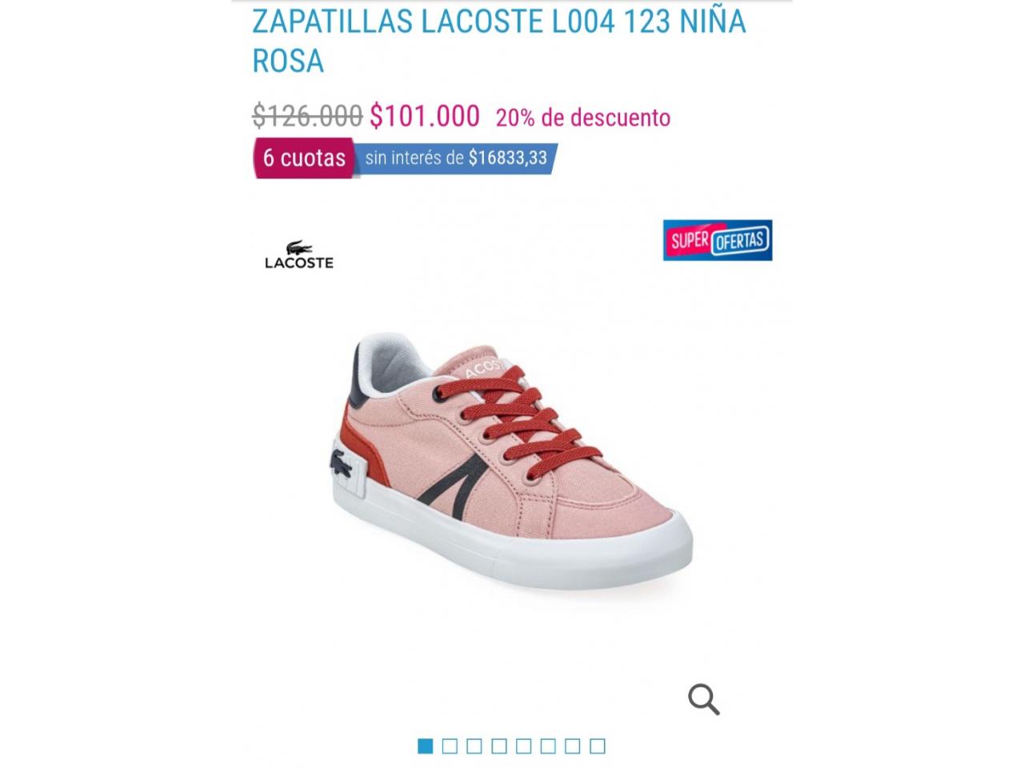This screenshot has height=768, width=1024.
Task: Select the second image carousel dot
Action: [450, 746]
